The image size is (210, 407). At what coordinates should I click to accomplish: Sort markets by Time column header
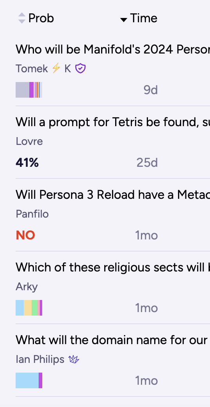coord(144,18)
